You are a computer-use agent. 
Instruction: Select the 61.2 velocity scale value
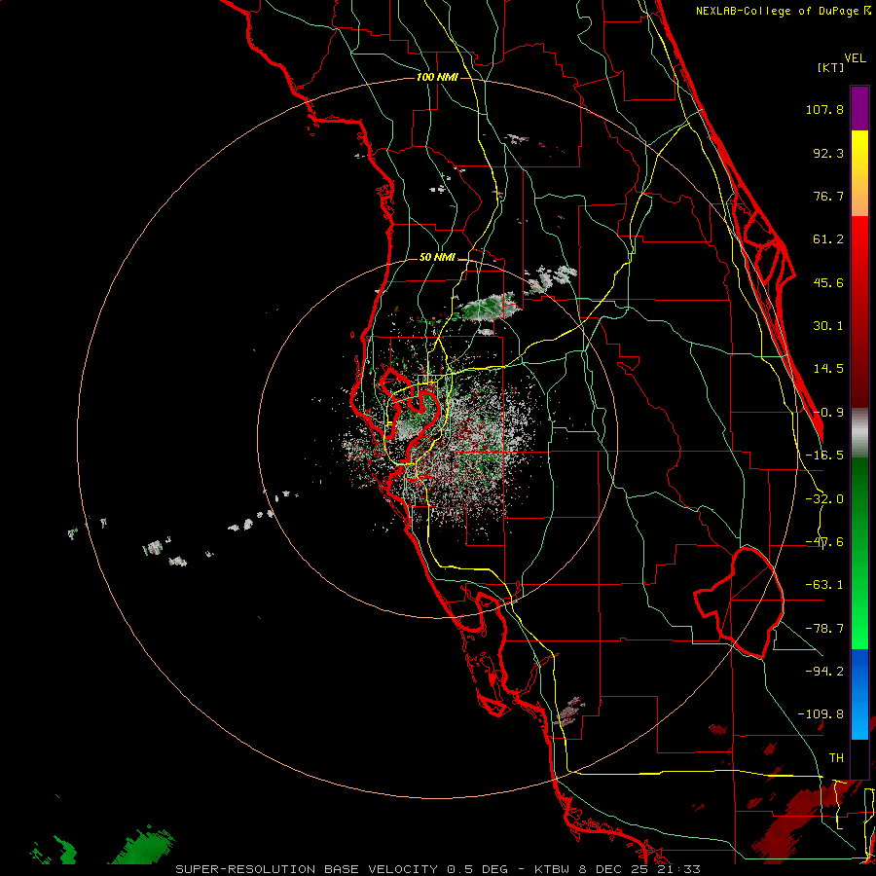(828, 239)
